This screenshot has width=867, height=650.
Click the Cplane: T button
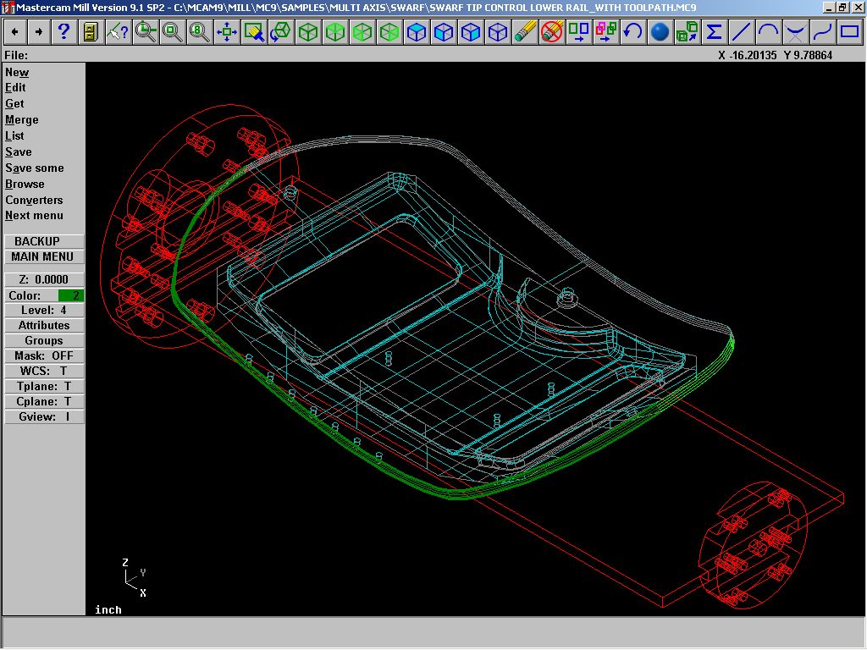(x=44, y=402)
